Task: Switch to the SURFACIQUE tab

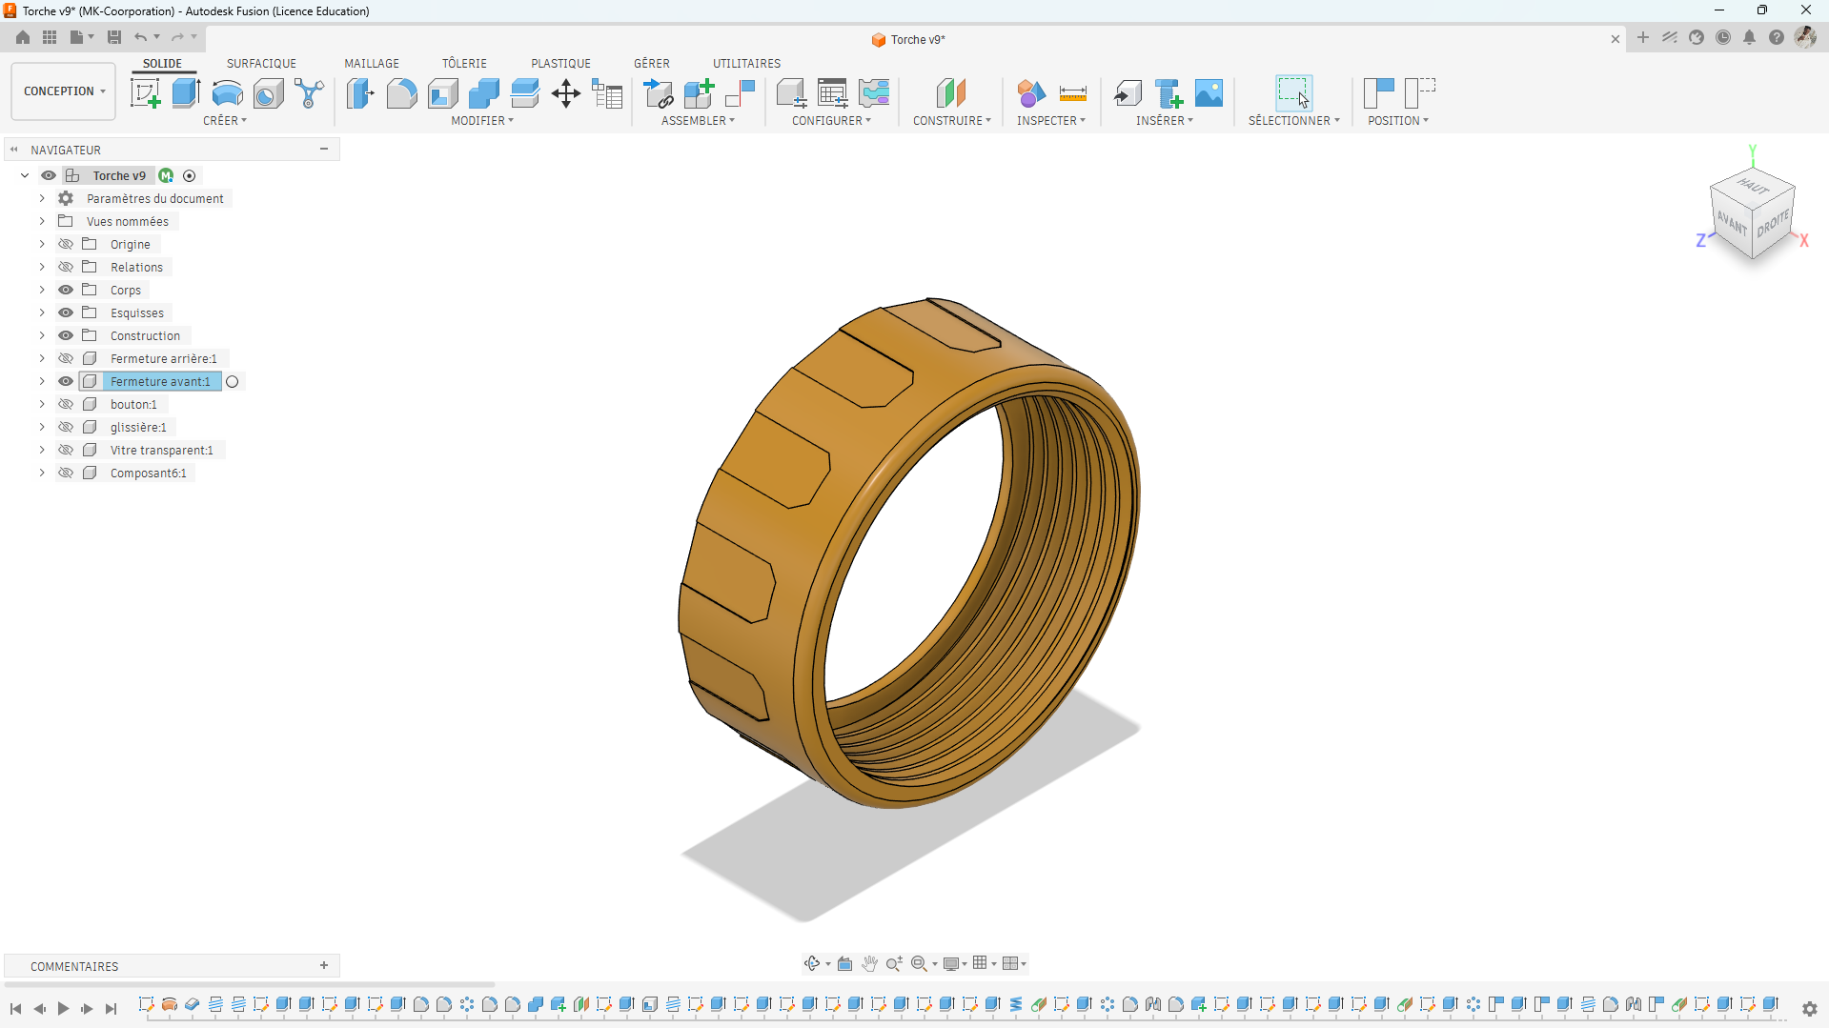Action: (x=261, y=64)
